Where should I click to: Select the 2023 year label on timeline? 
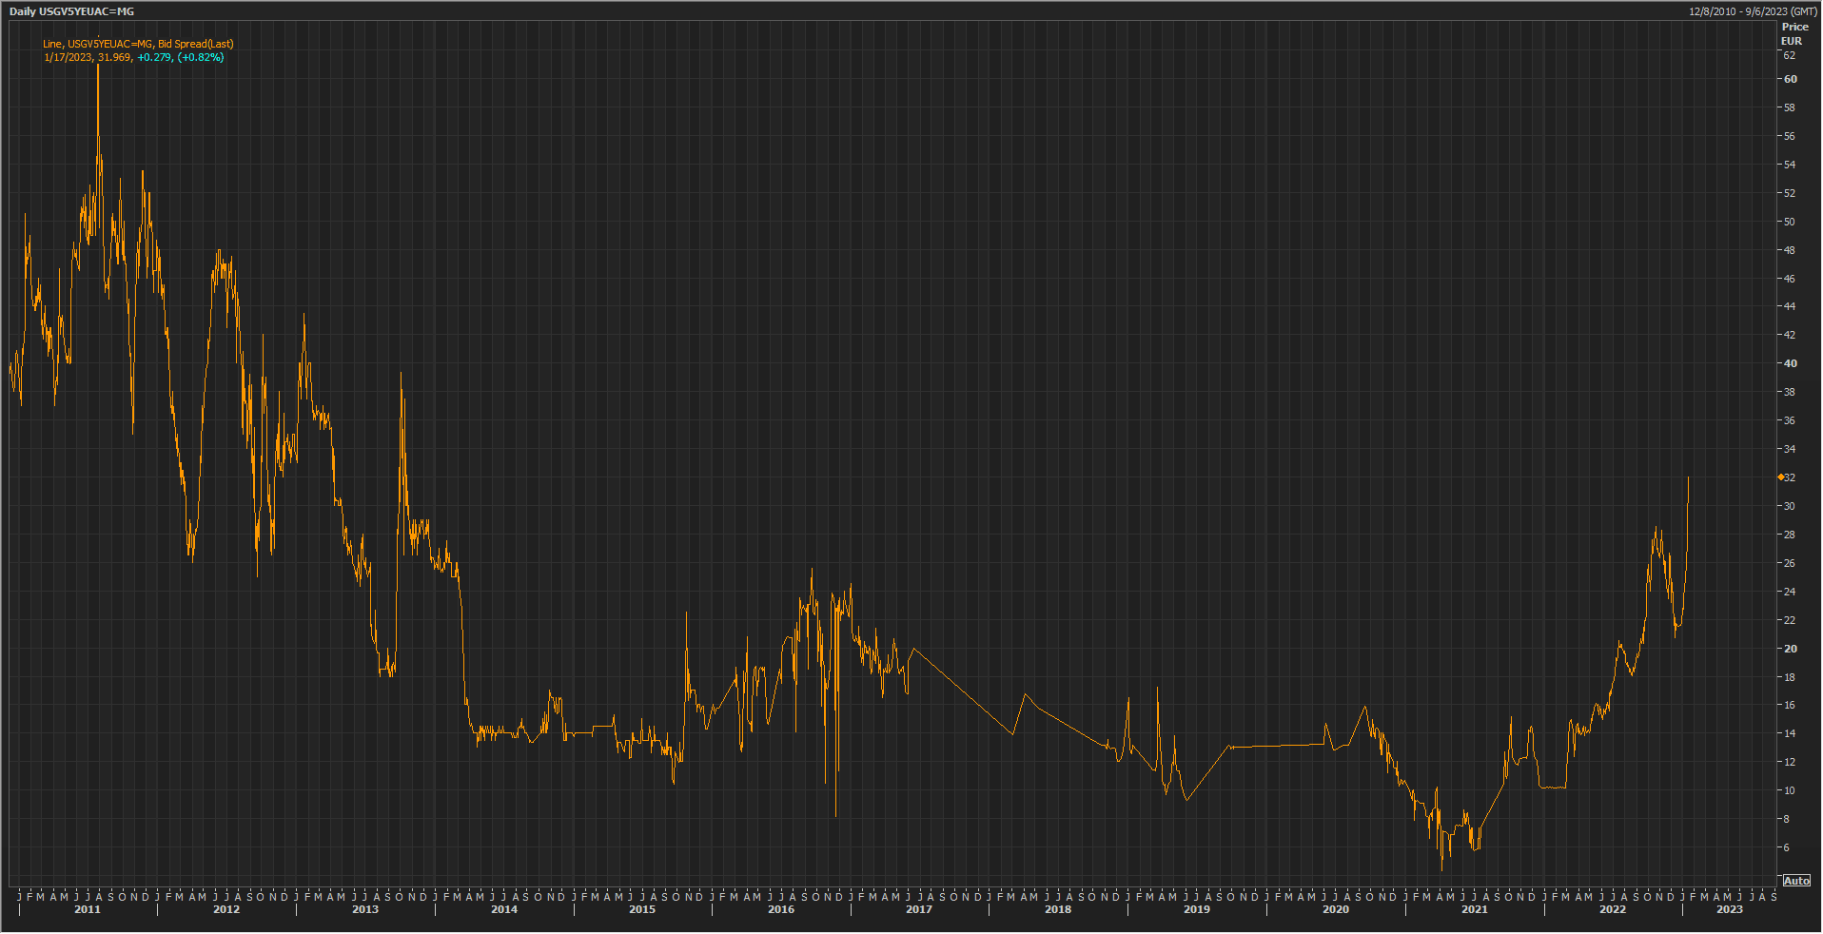coord(1730,910)
